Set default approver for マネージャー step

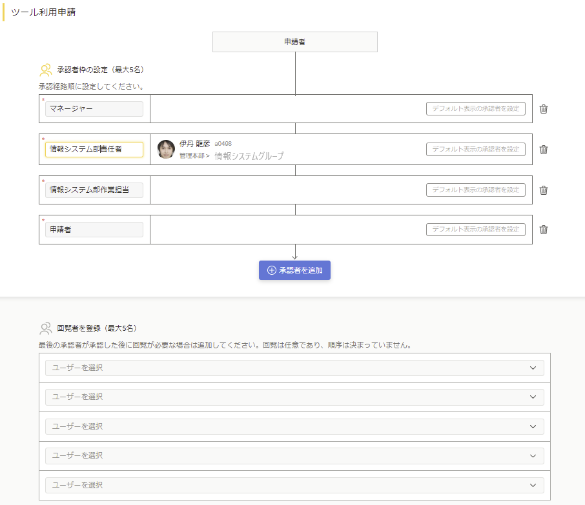(476, 108)
